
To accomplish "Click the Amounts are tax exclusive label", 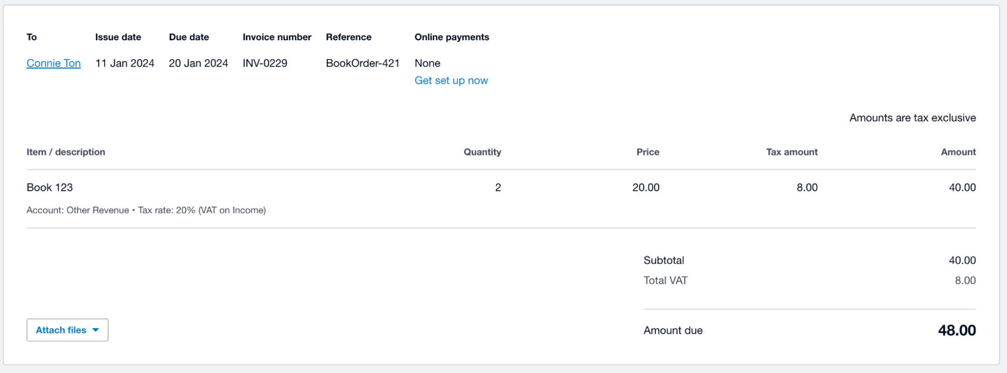I will click(x=912, y=118).
